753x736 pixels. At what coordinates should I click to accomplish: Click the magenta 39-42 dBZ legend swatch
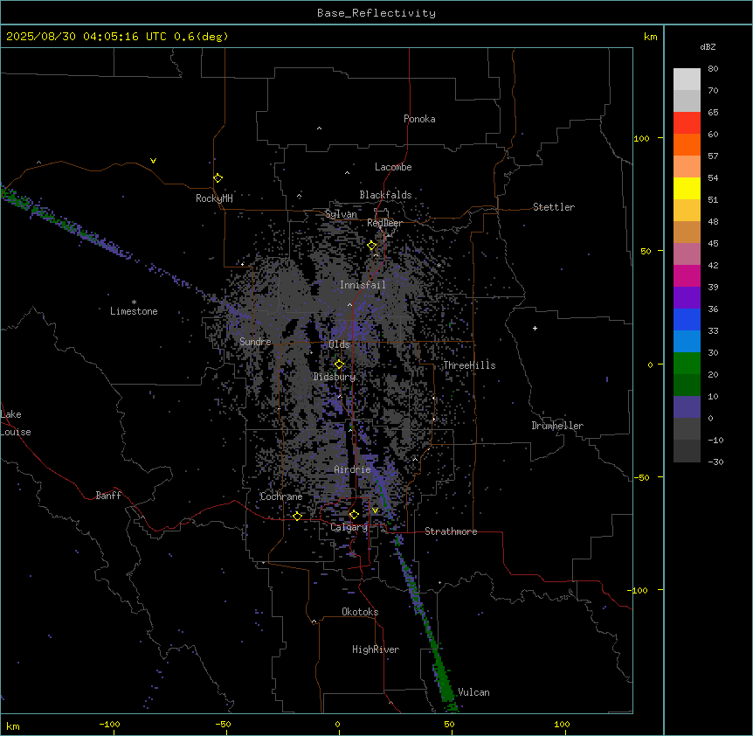pos(687,275)
